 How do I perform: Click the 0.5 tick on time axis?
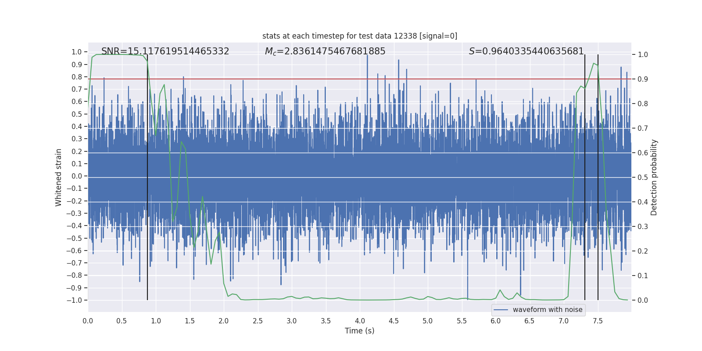[x=122, y=321]
